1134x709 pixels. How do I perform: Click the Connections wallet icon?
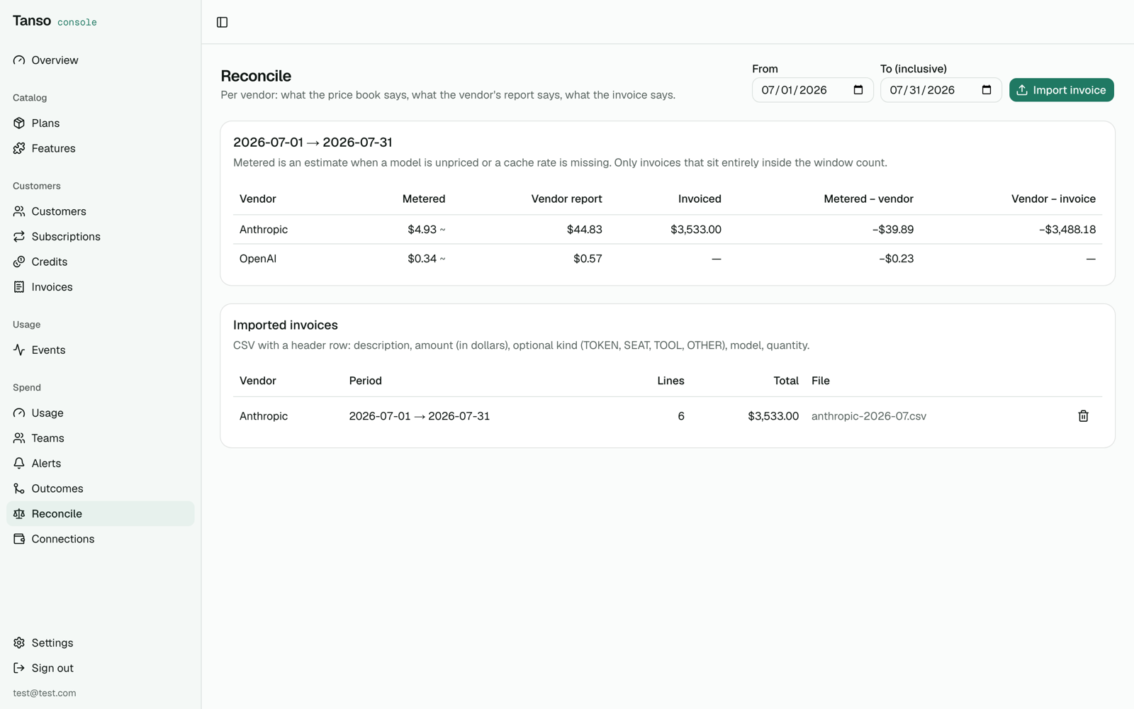pyautogui.click(x=19, y=539)
